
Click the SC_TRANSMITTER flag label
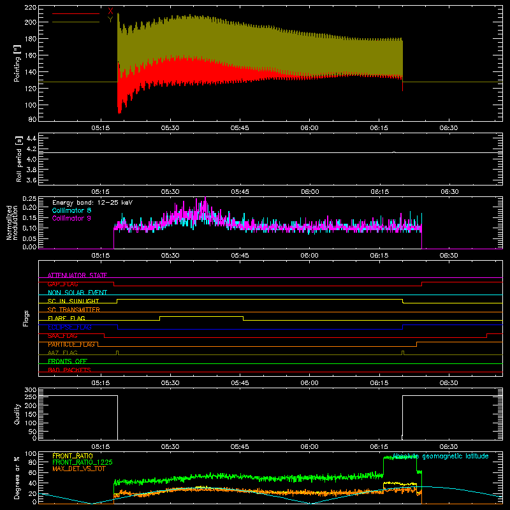[74, 310]
